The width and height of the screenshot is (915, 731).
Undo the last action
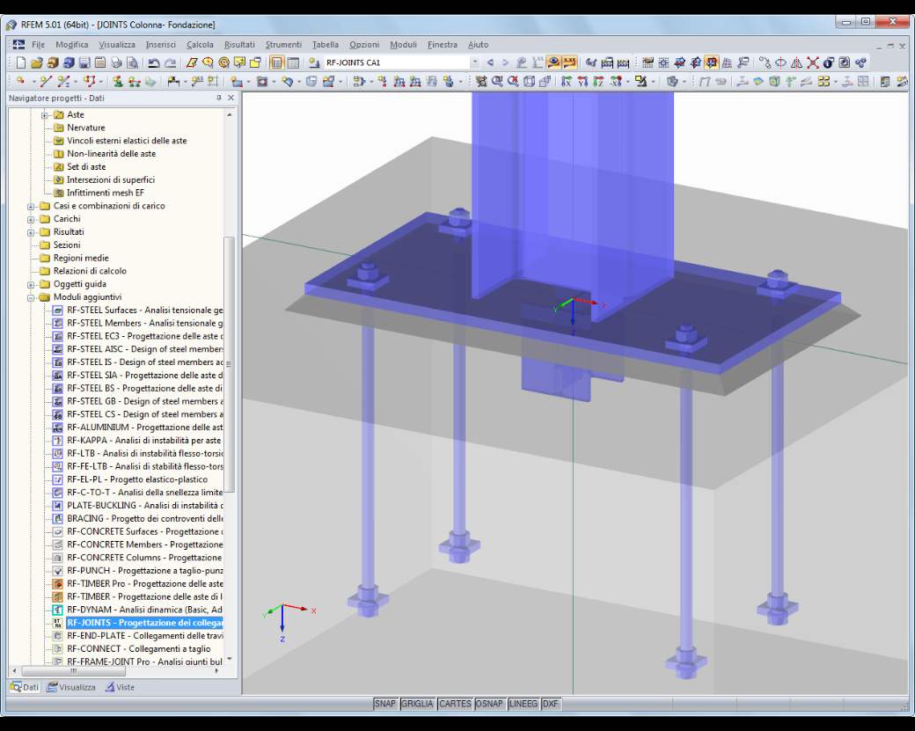click(154, 62)
